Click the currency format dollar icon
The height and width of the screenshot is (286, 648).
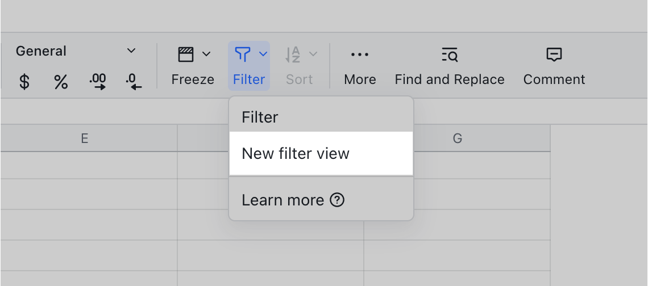point(24,82)
